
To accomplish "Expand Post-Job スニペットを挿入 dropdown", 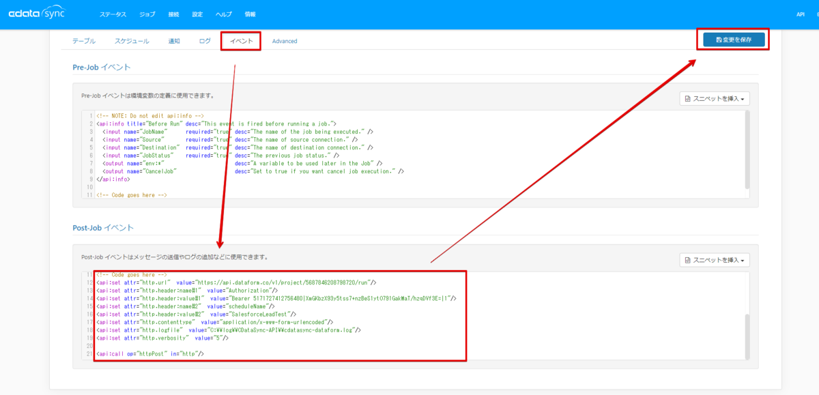I will (x=715, y=260).
